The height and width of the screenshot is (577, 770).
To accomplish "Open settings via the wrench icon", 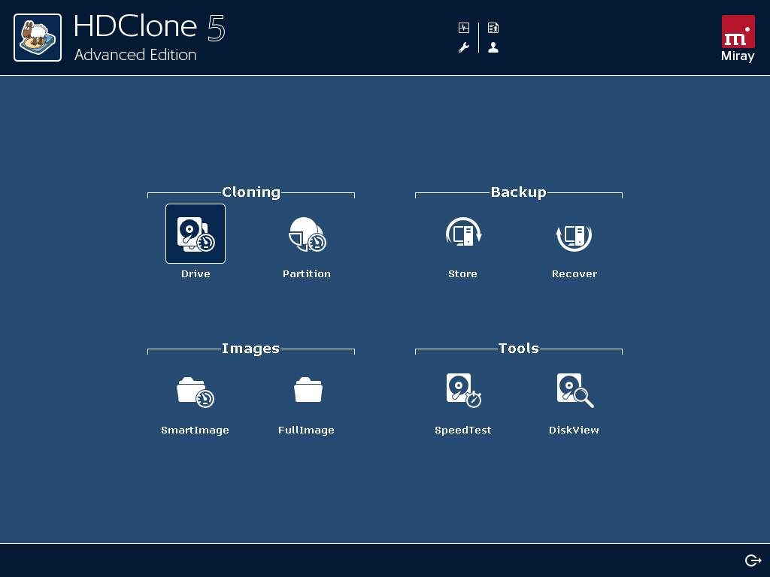I will pos(463,47).
